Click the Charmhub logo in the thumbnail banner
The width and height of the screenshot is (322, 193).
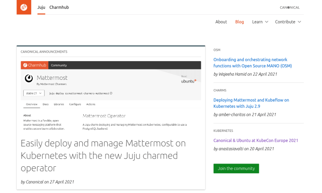tap(34, 65)
